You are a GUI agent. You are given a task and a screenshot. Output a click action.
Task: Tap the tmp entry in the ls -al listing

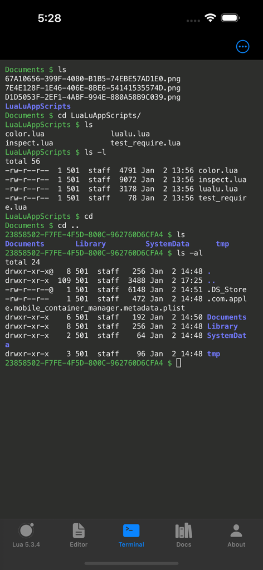(213, 353)
